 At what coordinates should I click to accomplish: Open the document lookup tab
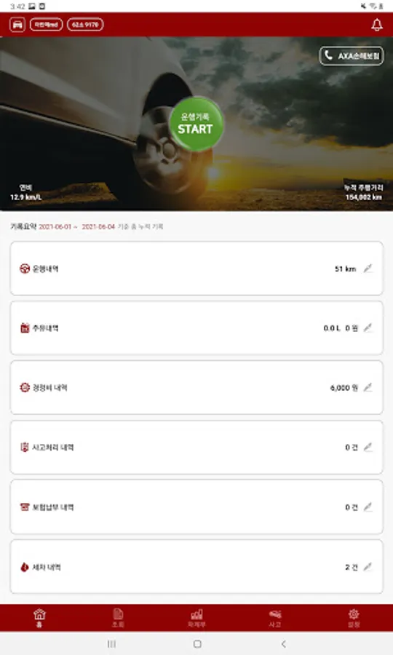tap(118, 618)
